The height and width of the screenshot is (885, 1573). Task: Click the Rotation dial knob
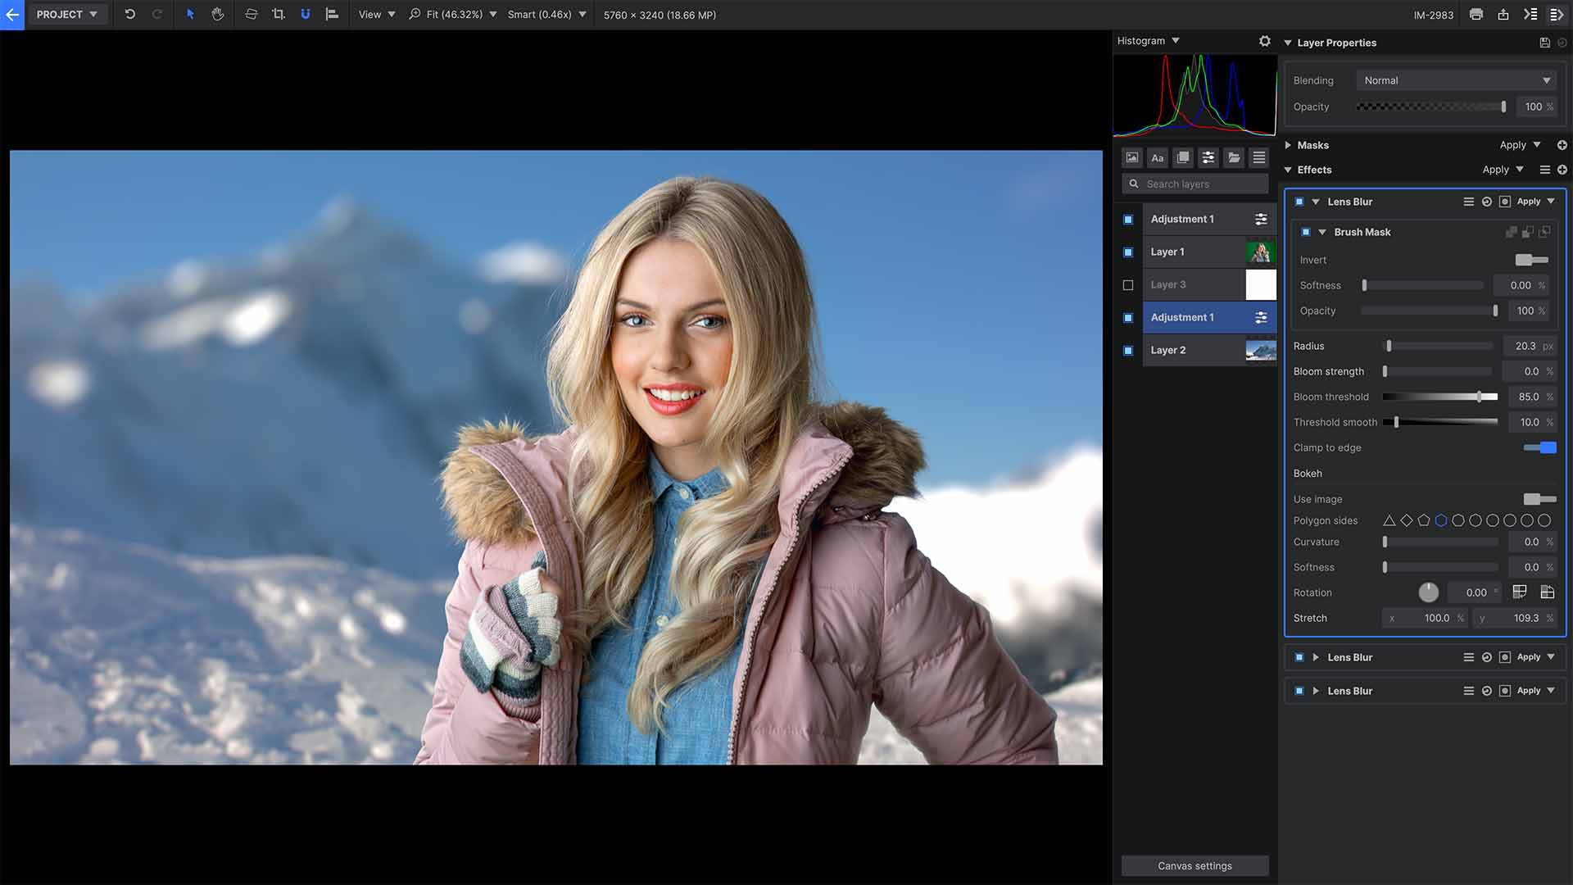tap(1428, 592)
